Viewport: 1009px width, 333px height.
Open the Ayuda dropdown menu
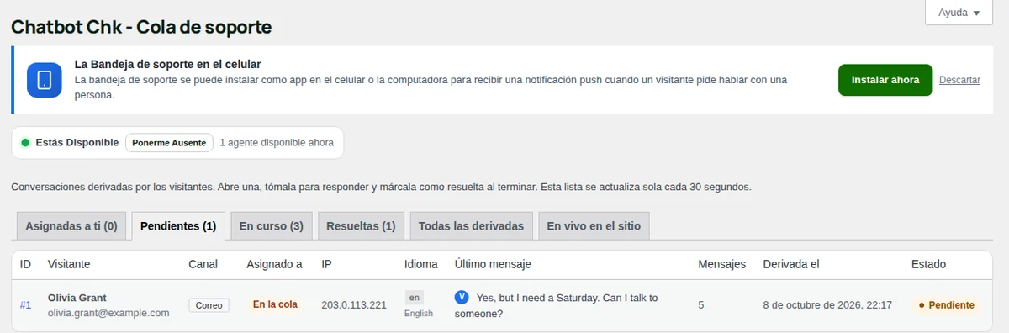(959, 13)
